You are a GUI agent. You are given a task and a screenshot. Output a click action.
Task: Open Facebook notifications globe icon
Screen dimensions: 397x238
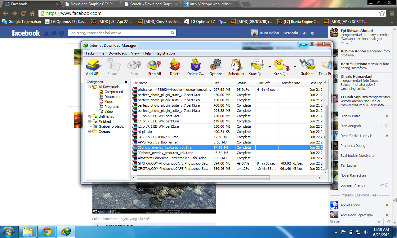[62, 33]
